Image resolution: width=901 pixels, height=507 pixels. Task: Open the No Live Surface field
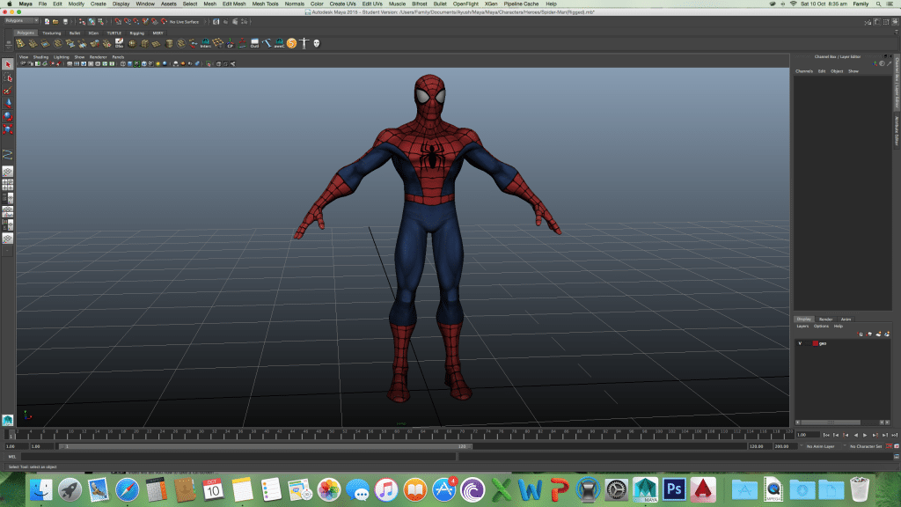click(x=185, y=21)
